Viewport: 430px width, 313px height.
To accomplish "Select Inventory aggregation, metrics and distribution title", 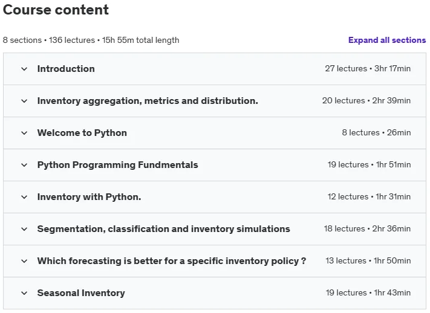I will click(148, 101).
